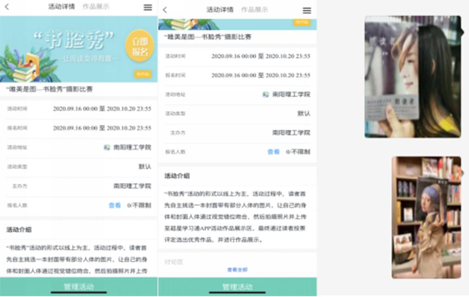Tap back arrow on left screen
The width and height of the screenshot is (469, 297).
(x=7, y=7)
